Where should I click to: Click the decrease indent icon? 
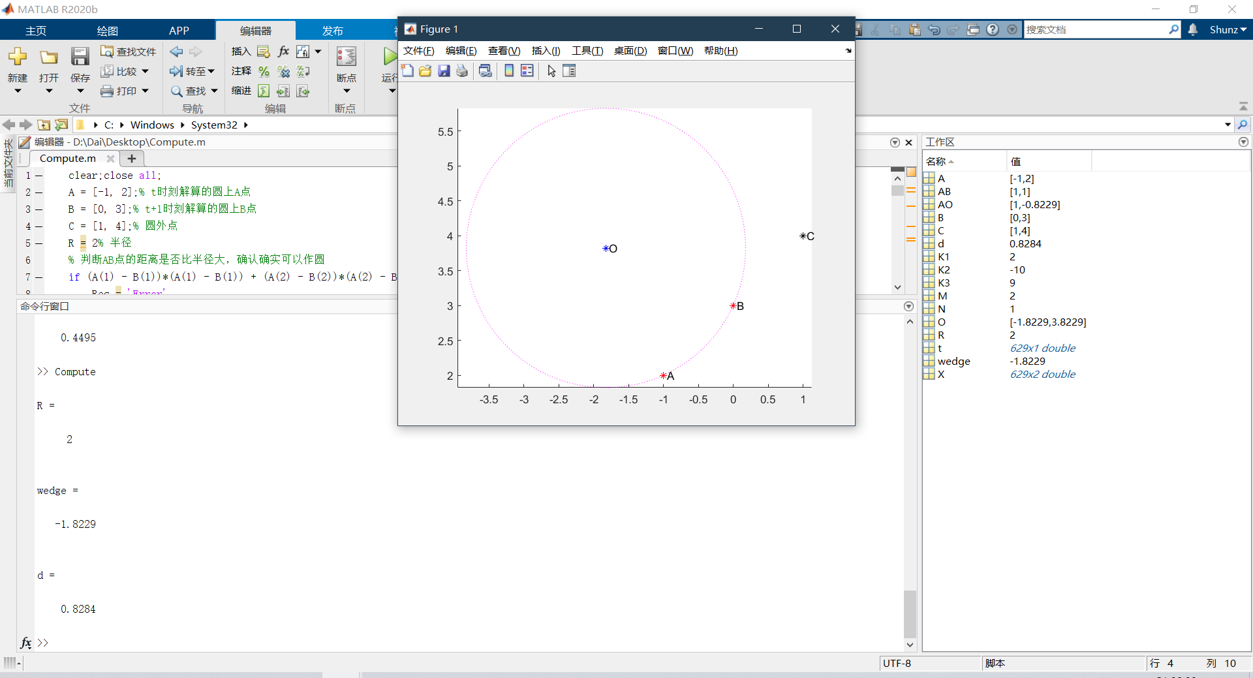click(303, 91)
